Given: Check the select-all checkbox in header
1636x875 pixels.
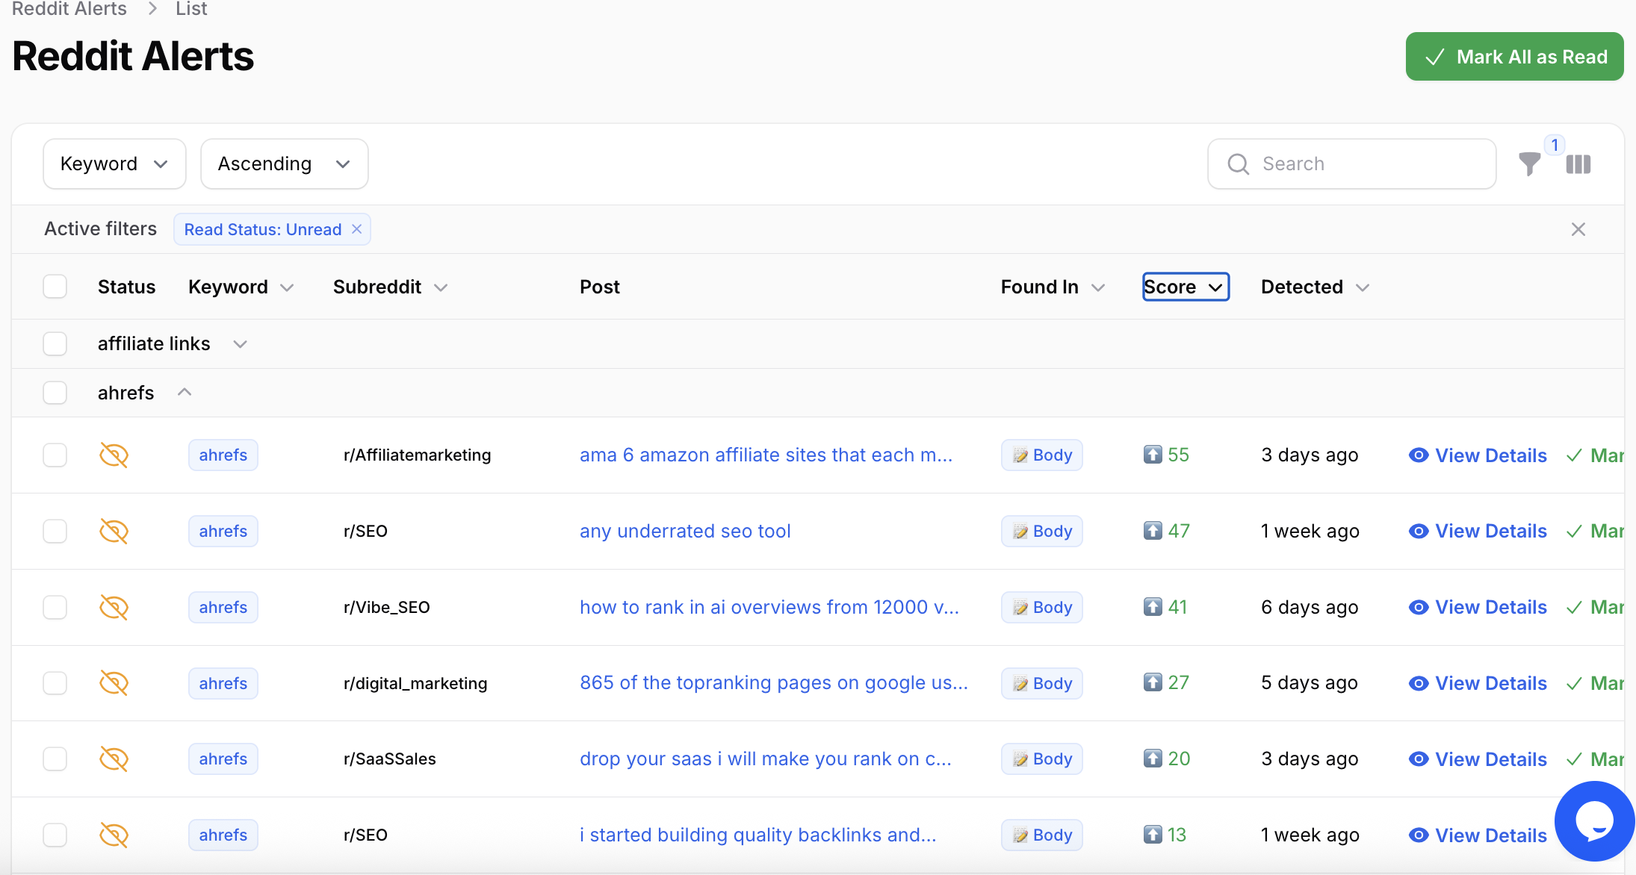Looking at the screenshot, I should [x=55, y=287].
